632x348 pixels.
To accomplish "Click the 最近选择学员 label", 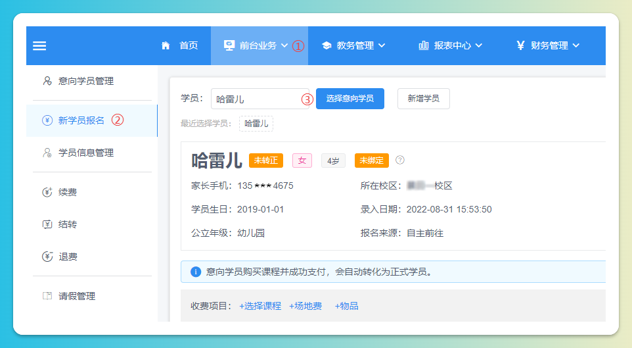I will [206, 124].
